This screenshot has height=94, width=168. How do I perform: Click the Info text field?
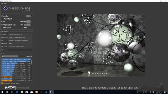pos(20,50)
